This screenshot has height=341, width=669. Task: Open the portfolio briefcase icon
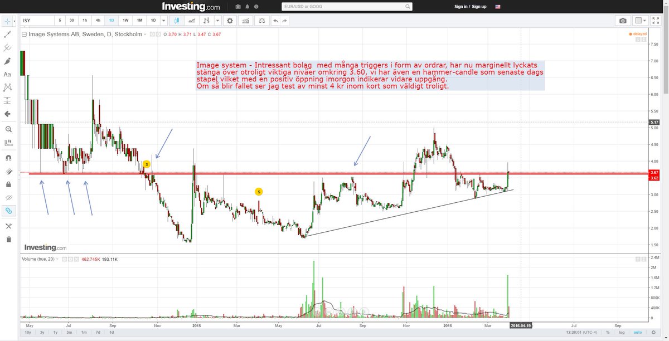237,7
